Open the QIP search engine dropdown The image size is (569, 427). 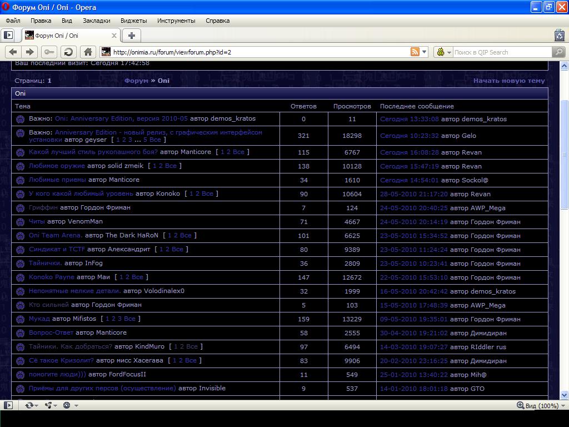(443, 52)
